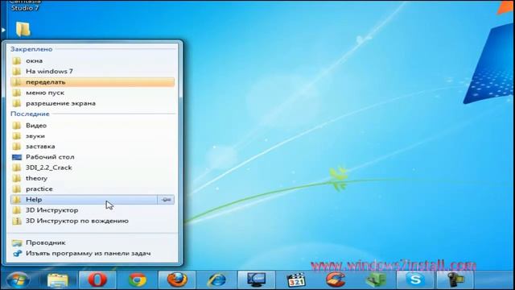Open recent folder 'practice'
This screenshot has width=515, height=290.
point(93,188)
